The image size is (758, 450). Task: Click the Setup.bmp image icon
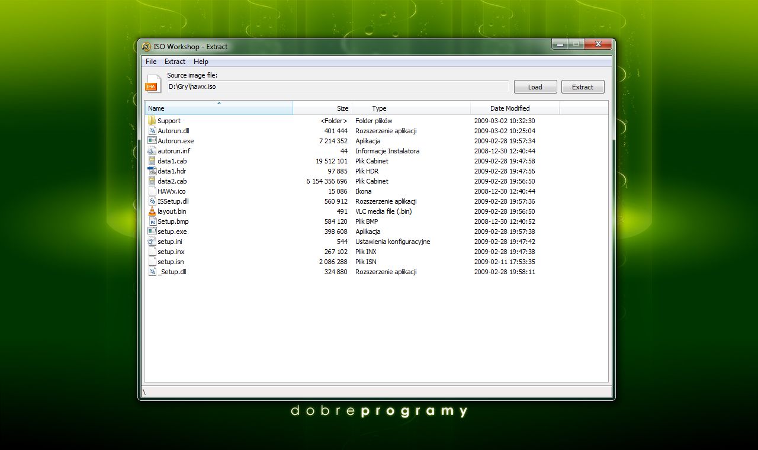click(x=152, y=221)
